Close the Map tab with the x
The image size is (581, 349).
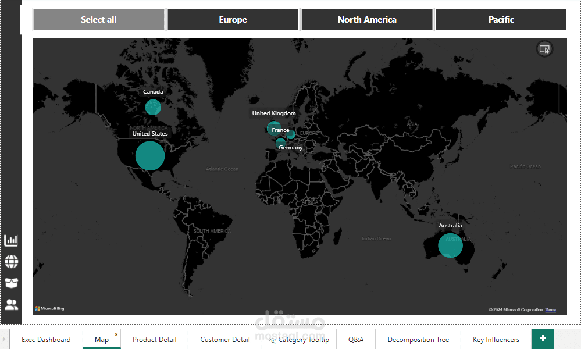pyautogui.click(x=116, y=334)
